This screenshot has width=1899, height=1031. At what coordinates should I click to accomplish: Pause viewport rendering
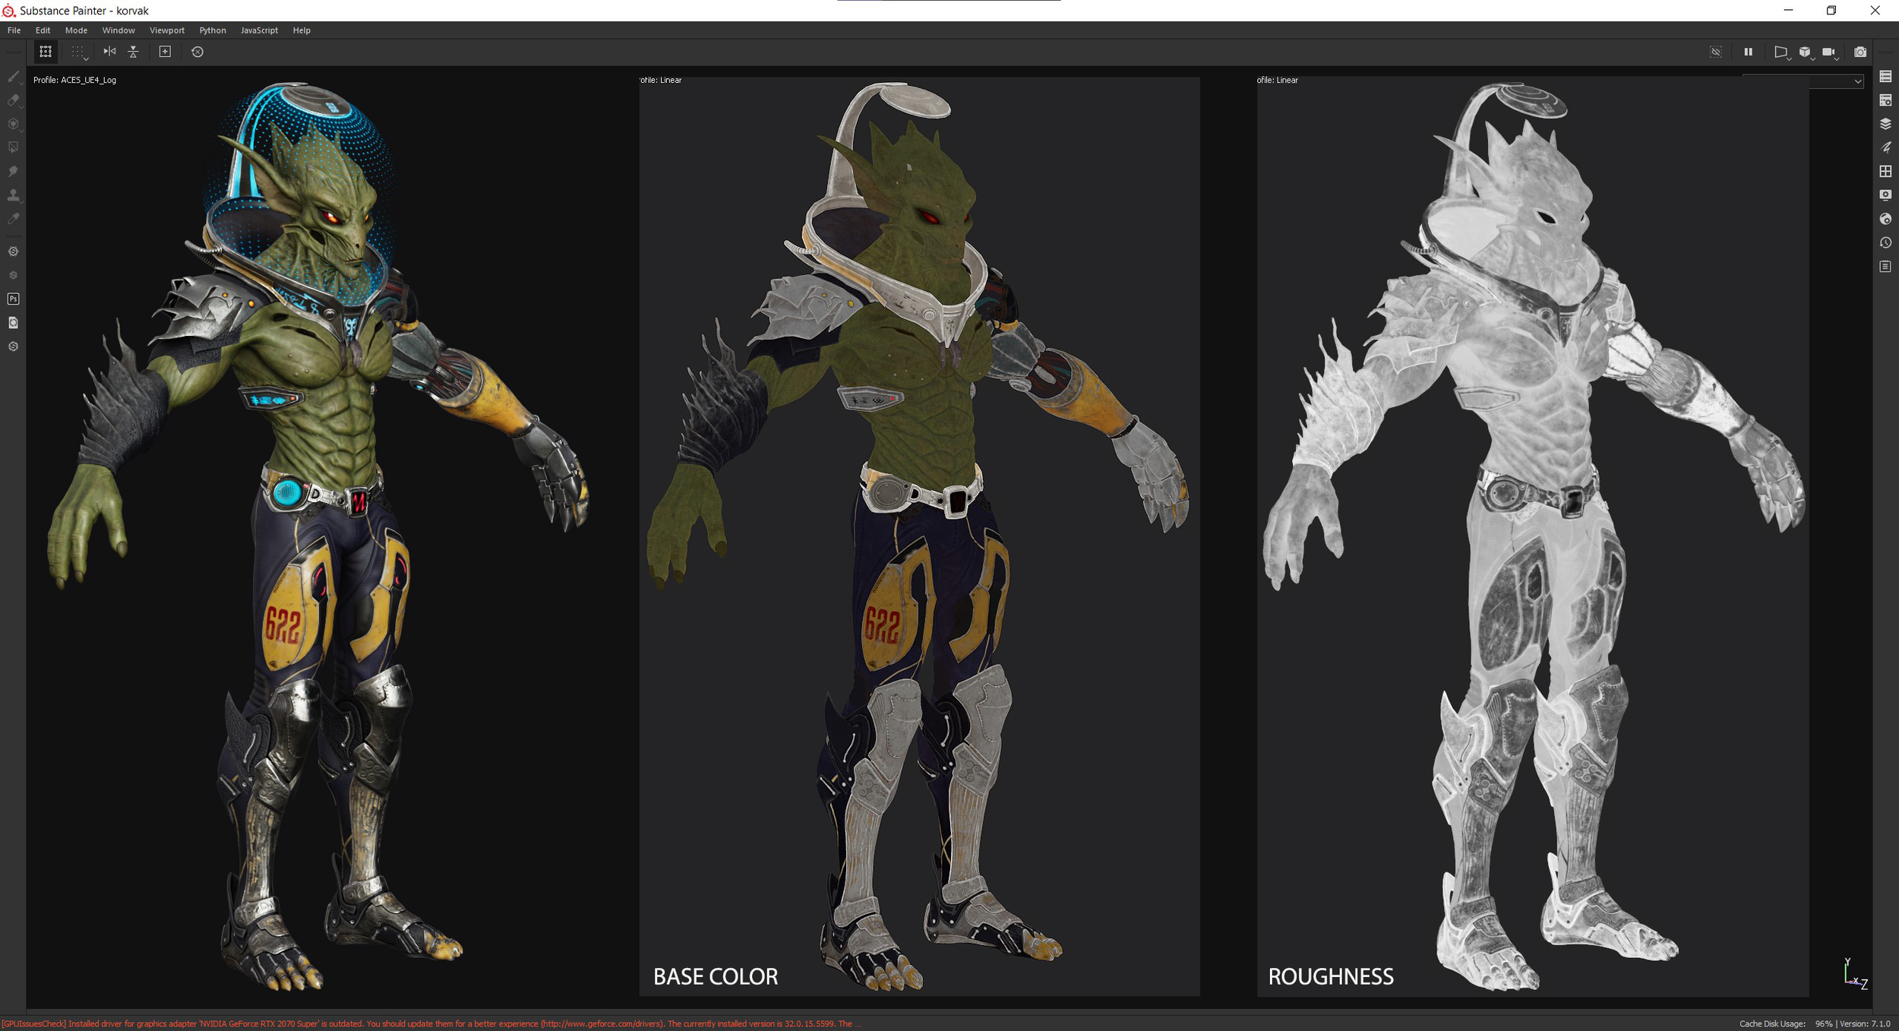tap(1748, 52)
